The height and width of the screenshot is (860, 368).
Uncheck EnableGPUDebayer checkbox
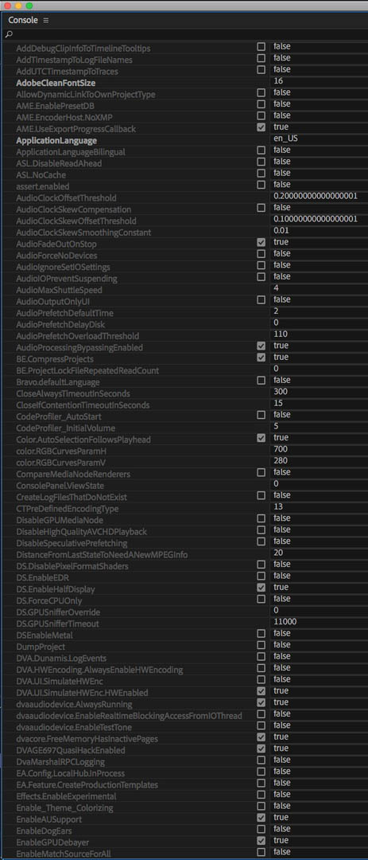pyautogui.click(x=261, y=841)
